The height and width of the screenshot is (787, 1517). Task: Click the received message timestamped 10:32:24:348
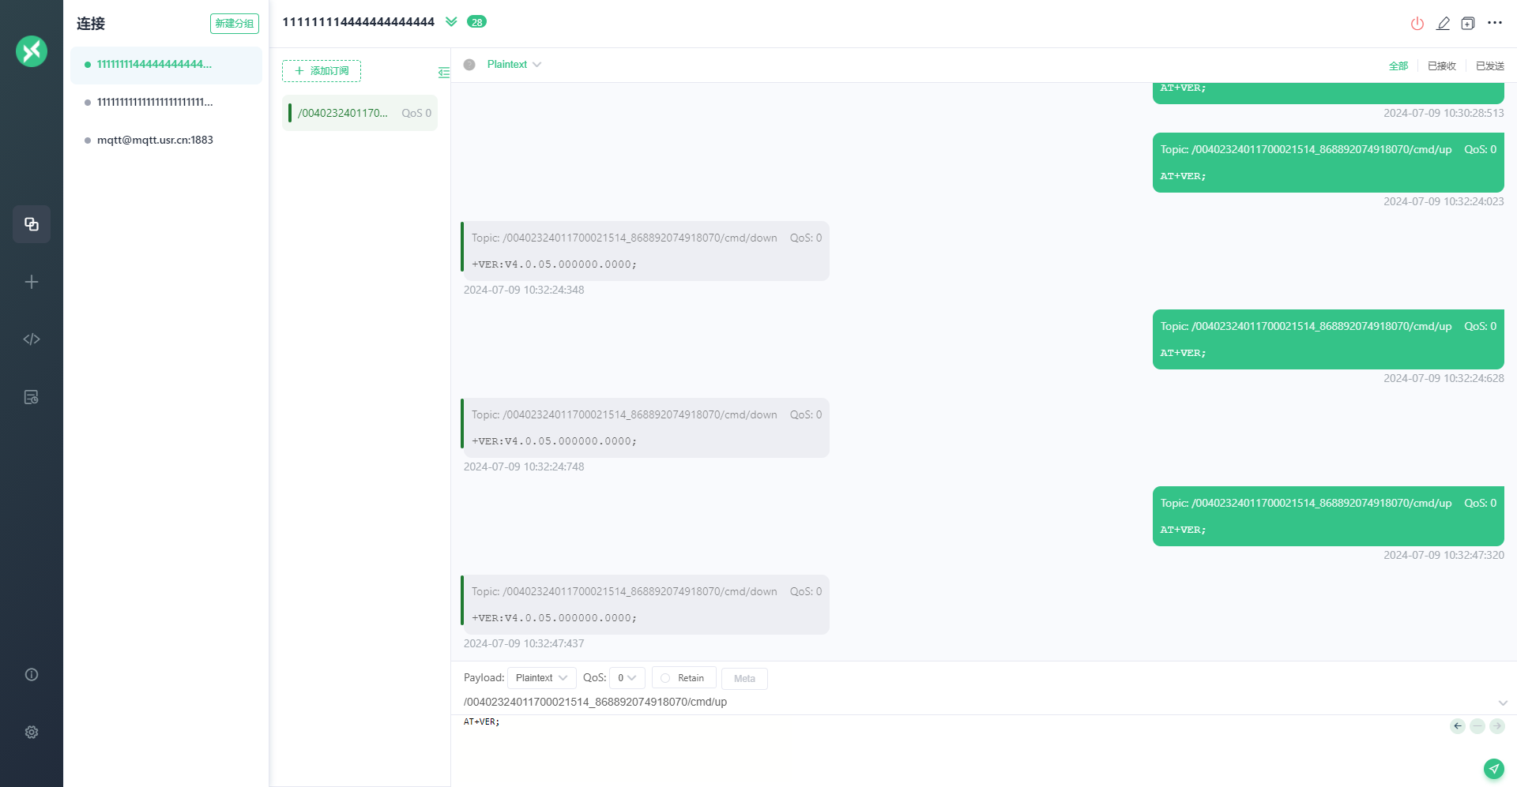coord(645,251)
